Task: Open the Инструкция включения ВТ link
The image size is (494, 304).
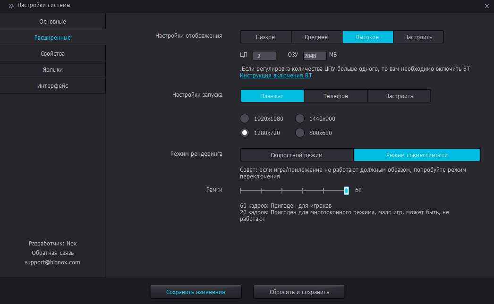Action: click(x=276, y=76)
